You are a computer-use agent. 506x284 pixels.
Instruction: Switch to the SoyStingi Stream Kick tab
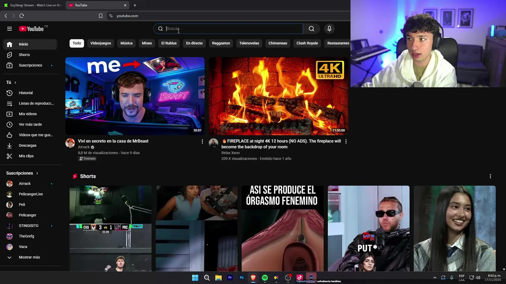pos(32,5)
